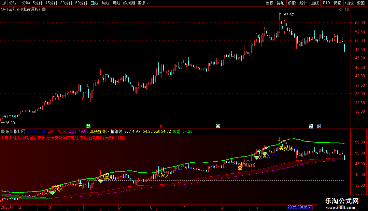Click the 江苏板块 sector tag
The width and height of the screenshot is (368, 211).
tap(21, 138)
